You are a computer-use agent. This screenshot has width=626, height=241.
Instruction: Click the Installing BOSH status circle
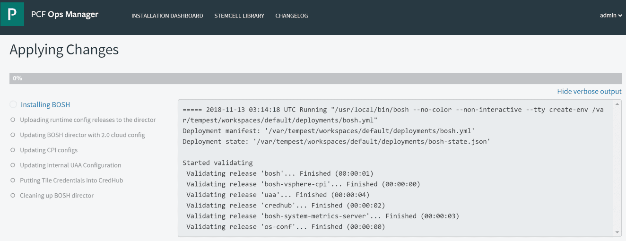click(13, 104)
